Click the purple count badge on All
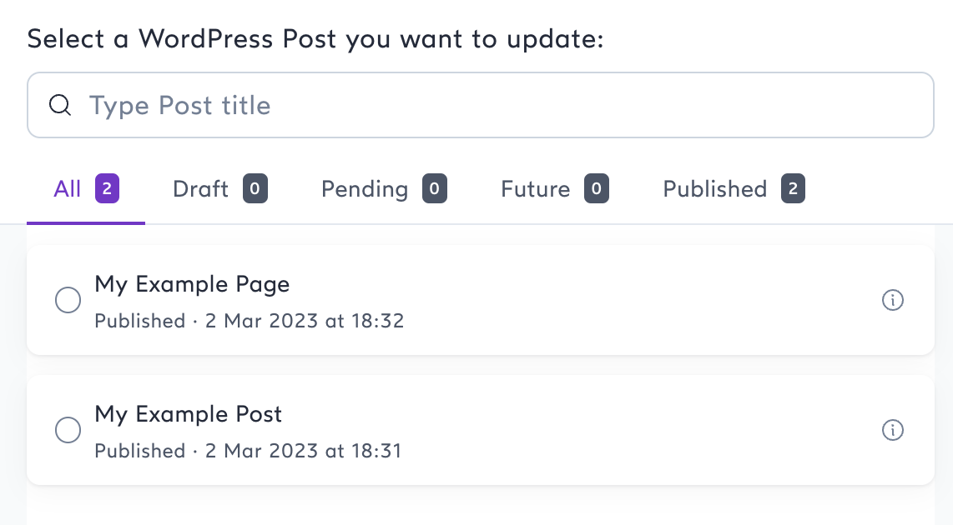 pos(108,189)
